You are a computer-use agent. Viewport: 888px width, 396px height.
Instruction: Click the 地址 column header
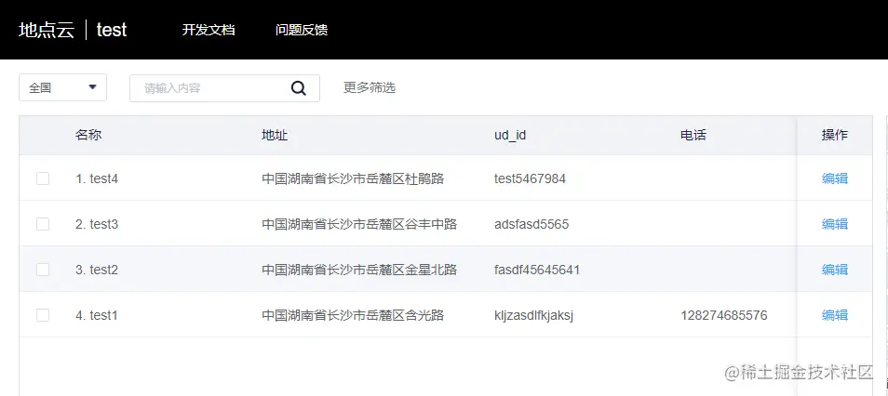tap(275, 135)
